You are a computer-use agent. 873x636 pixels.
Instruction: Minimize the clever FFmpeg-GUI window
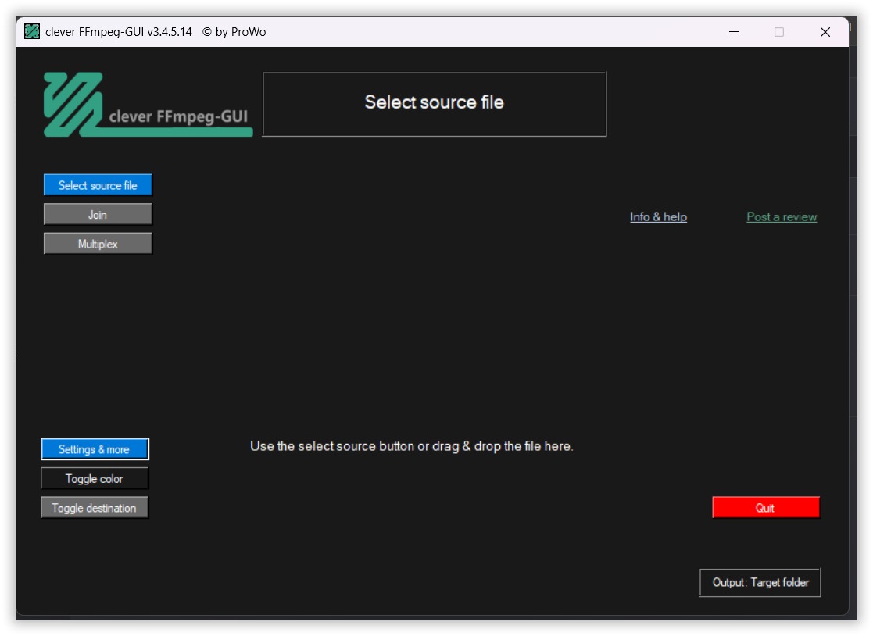pos(734,32)
